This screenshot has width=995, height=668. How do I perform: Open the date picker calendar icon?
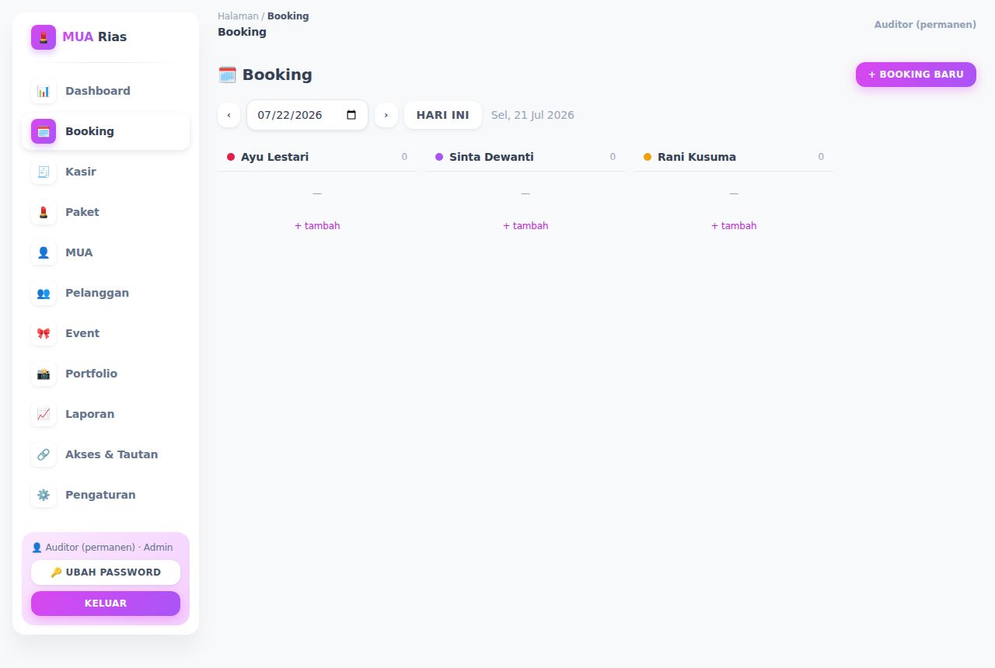tap(351, 115)
